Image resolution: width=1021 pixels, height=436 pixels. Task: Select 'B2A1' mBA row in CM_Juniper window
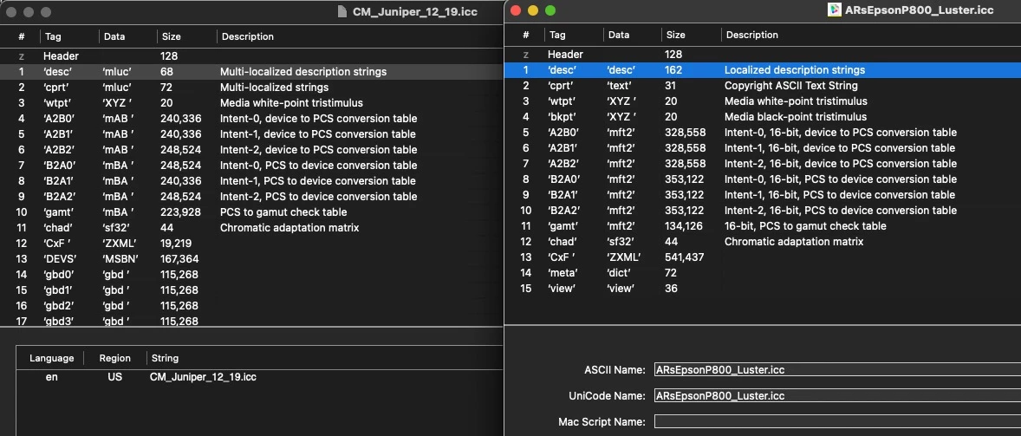252,181
